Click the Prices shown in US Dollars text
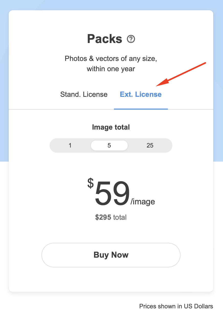The height and width of the screenshot is (315, 223). [176, 306]
